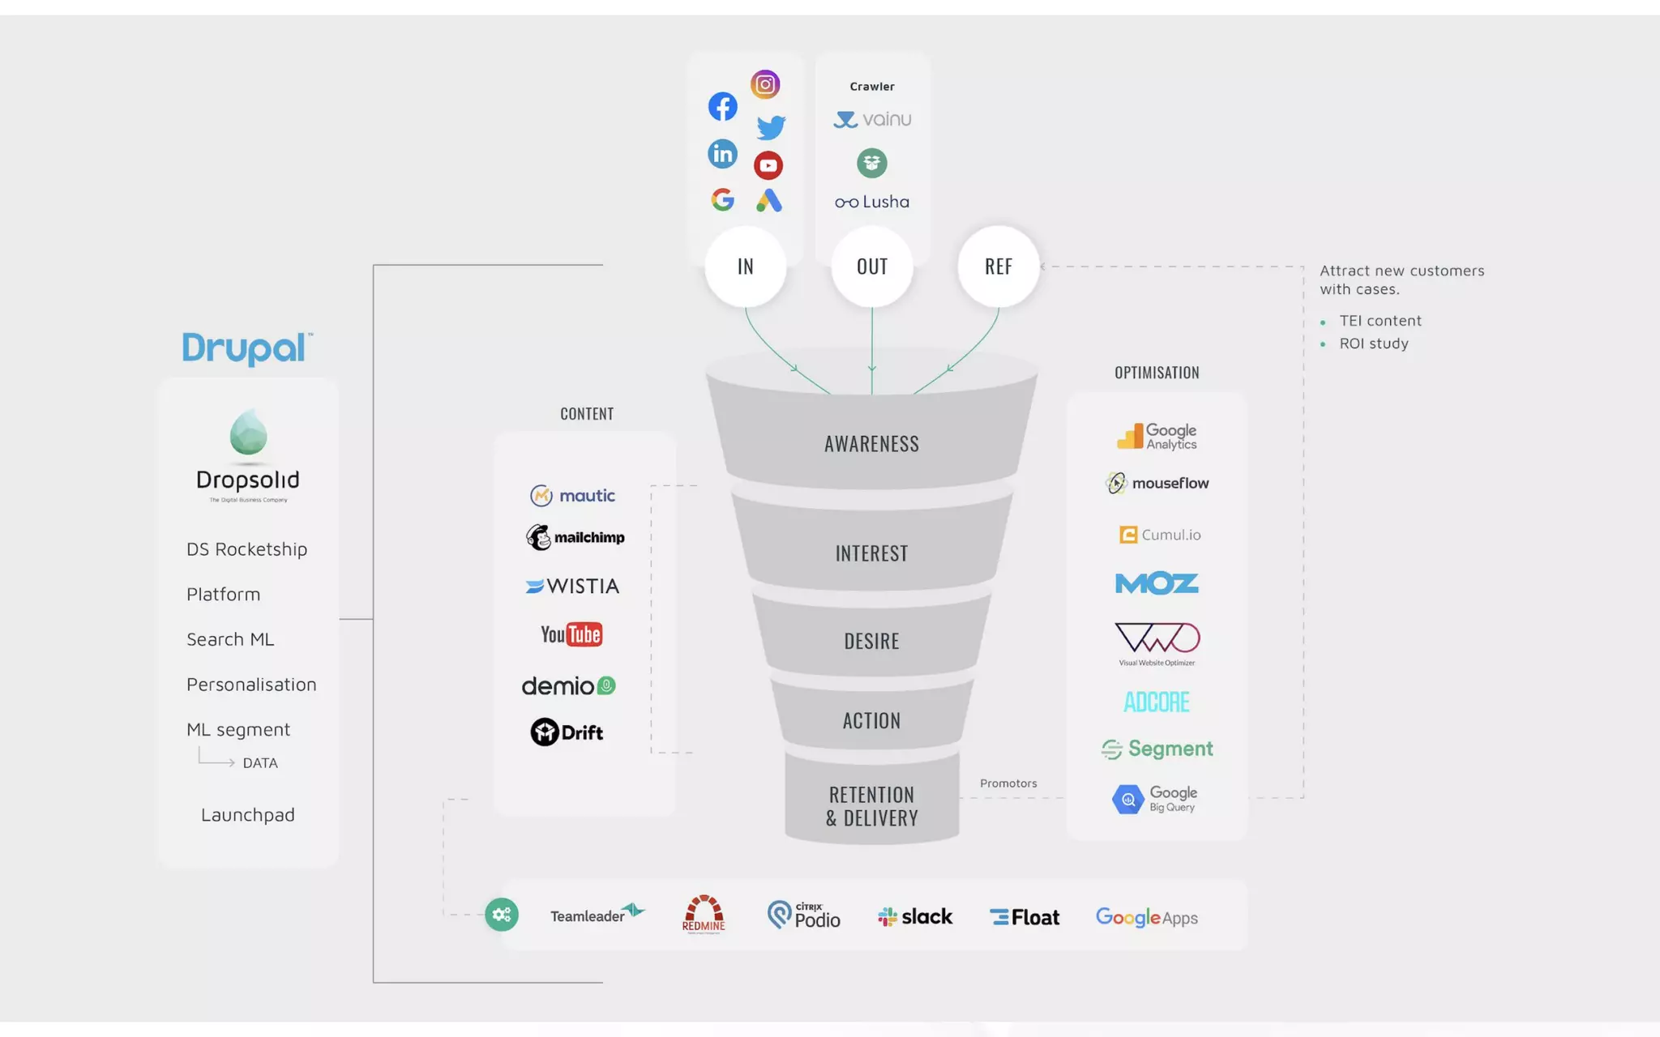Screen dimensions: 1660x1037
Task: Select the REF circle
Action: (998, 267)
